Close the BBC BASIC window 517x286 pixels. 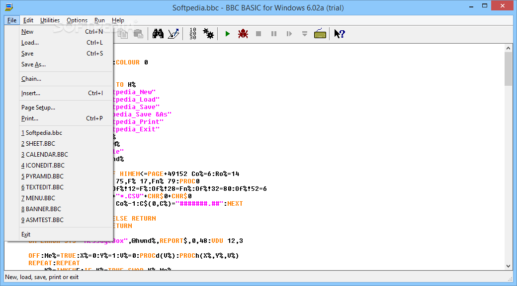click(x=503, y=5)
